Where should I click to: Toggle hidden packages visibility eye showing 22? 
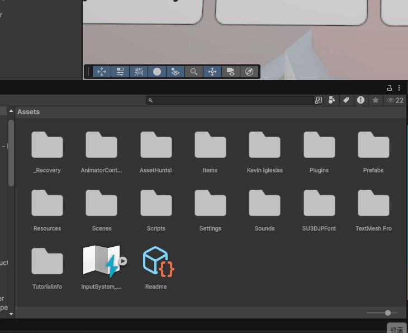pyautogui.click(x=395, y=100)
